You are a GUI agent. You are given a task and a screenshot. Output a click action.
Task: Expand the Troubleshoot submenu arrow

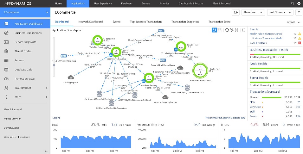point(46,88)
